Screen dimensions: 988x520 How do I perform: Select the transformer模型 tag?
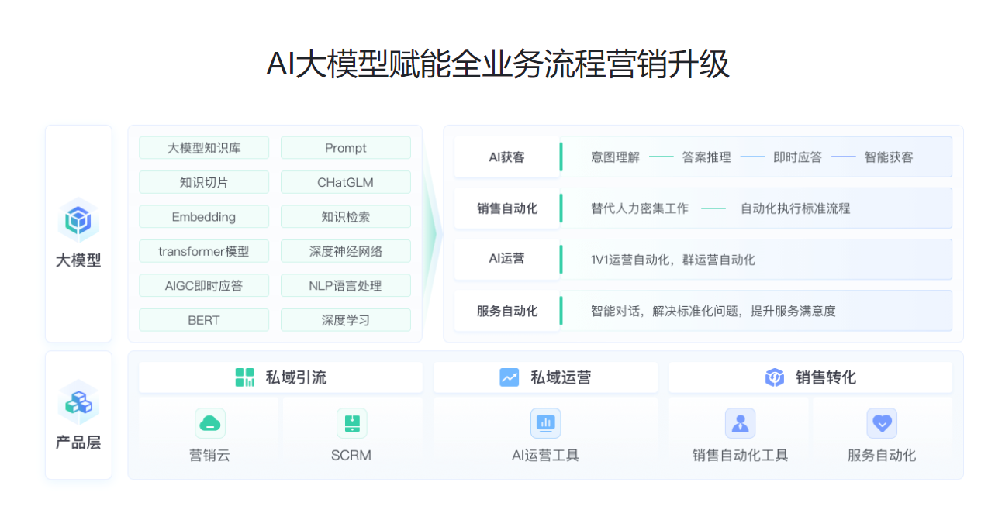coord(204,251)
